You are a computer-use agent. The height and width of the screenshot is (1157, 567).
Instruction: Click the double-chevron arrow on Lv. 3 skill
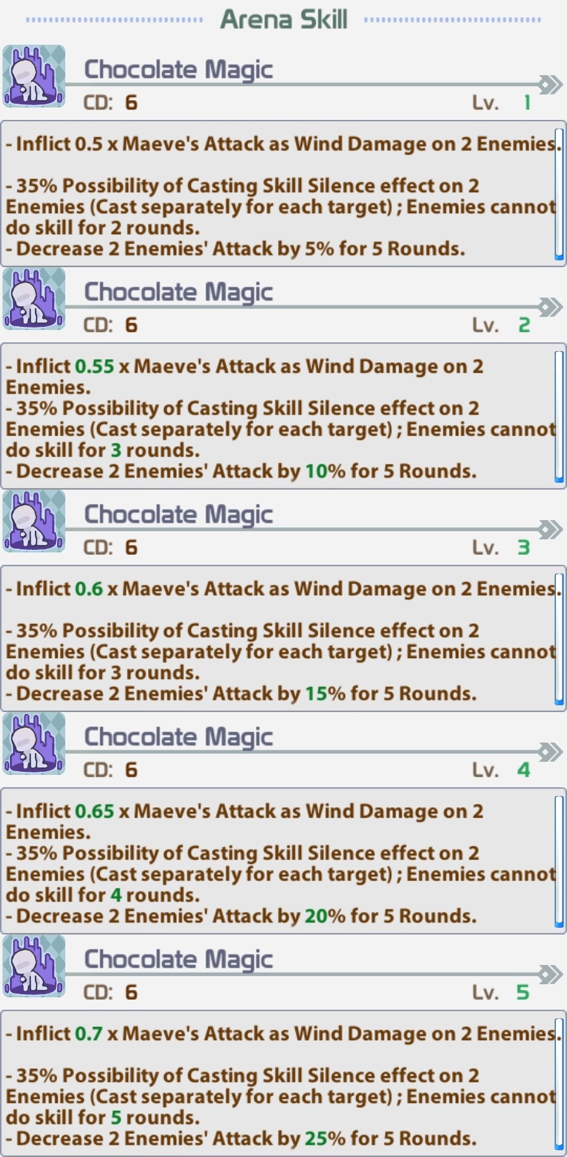[x=550, y=529]
